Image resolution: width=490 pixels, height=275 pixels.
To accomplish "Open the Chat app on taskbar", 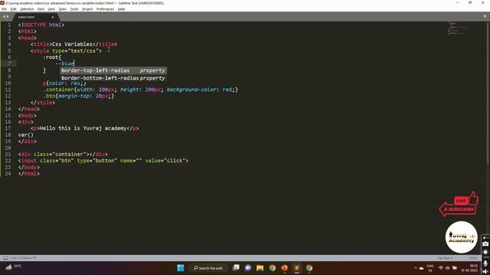I will (248, 268).
